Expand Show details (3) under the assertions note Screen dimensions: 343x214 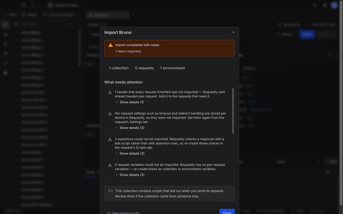tap(130, 154)
